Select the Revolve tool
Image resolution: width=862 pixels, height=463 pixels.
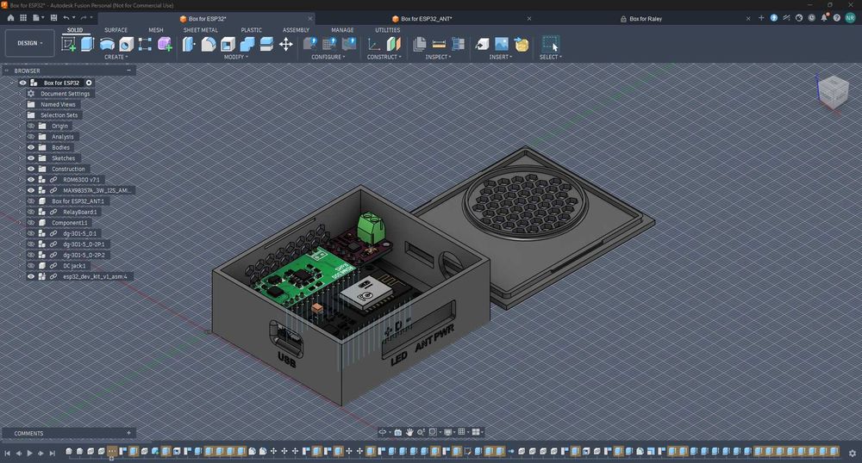point(107,44)
